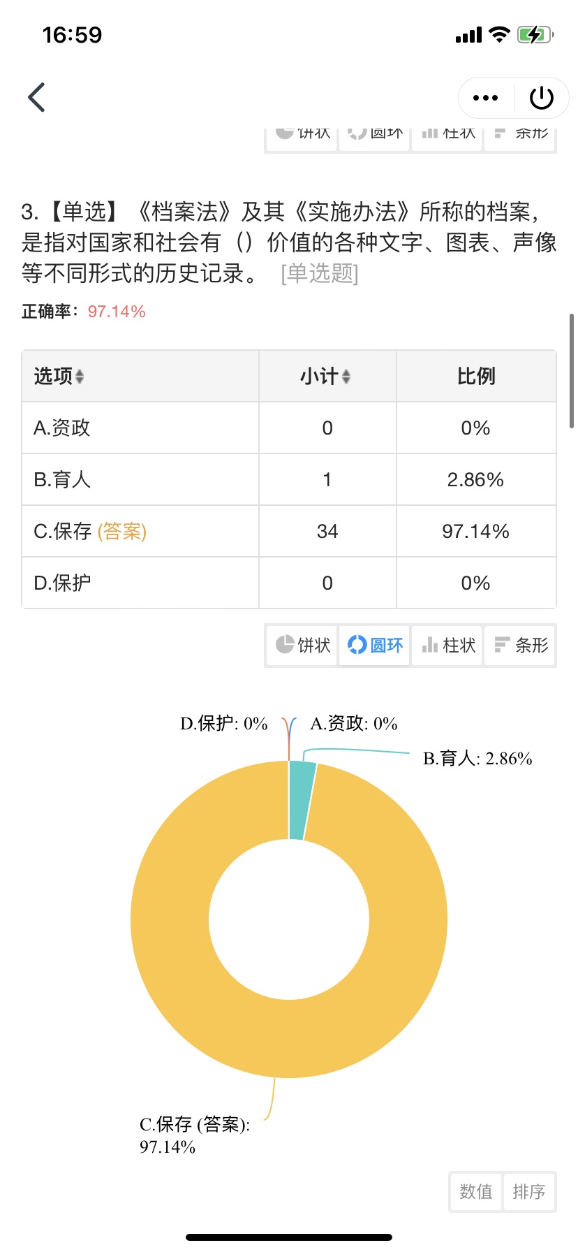
Task: Switch chart to 饼状 pie view
Action: 302,645
